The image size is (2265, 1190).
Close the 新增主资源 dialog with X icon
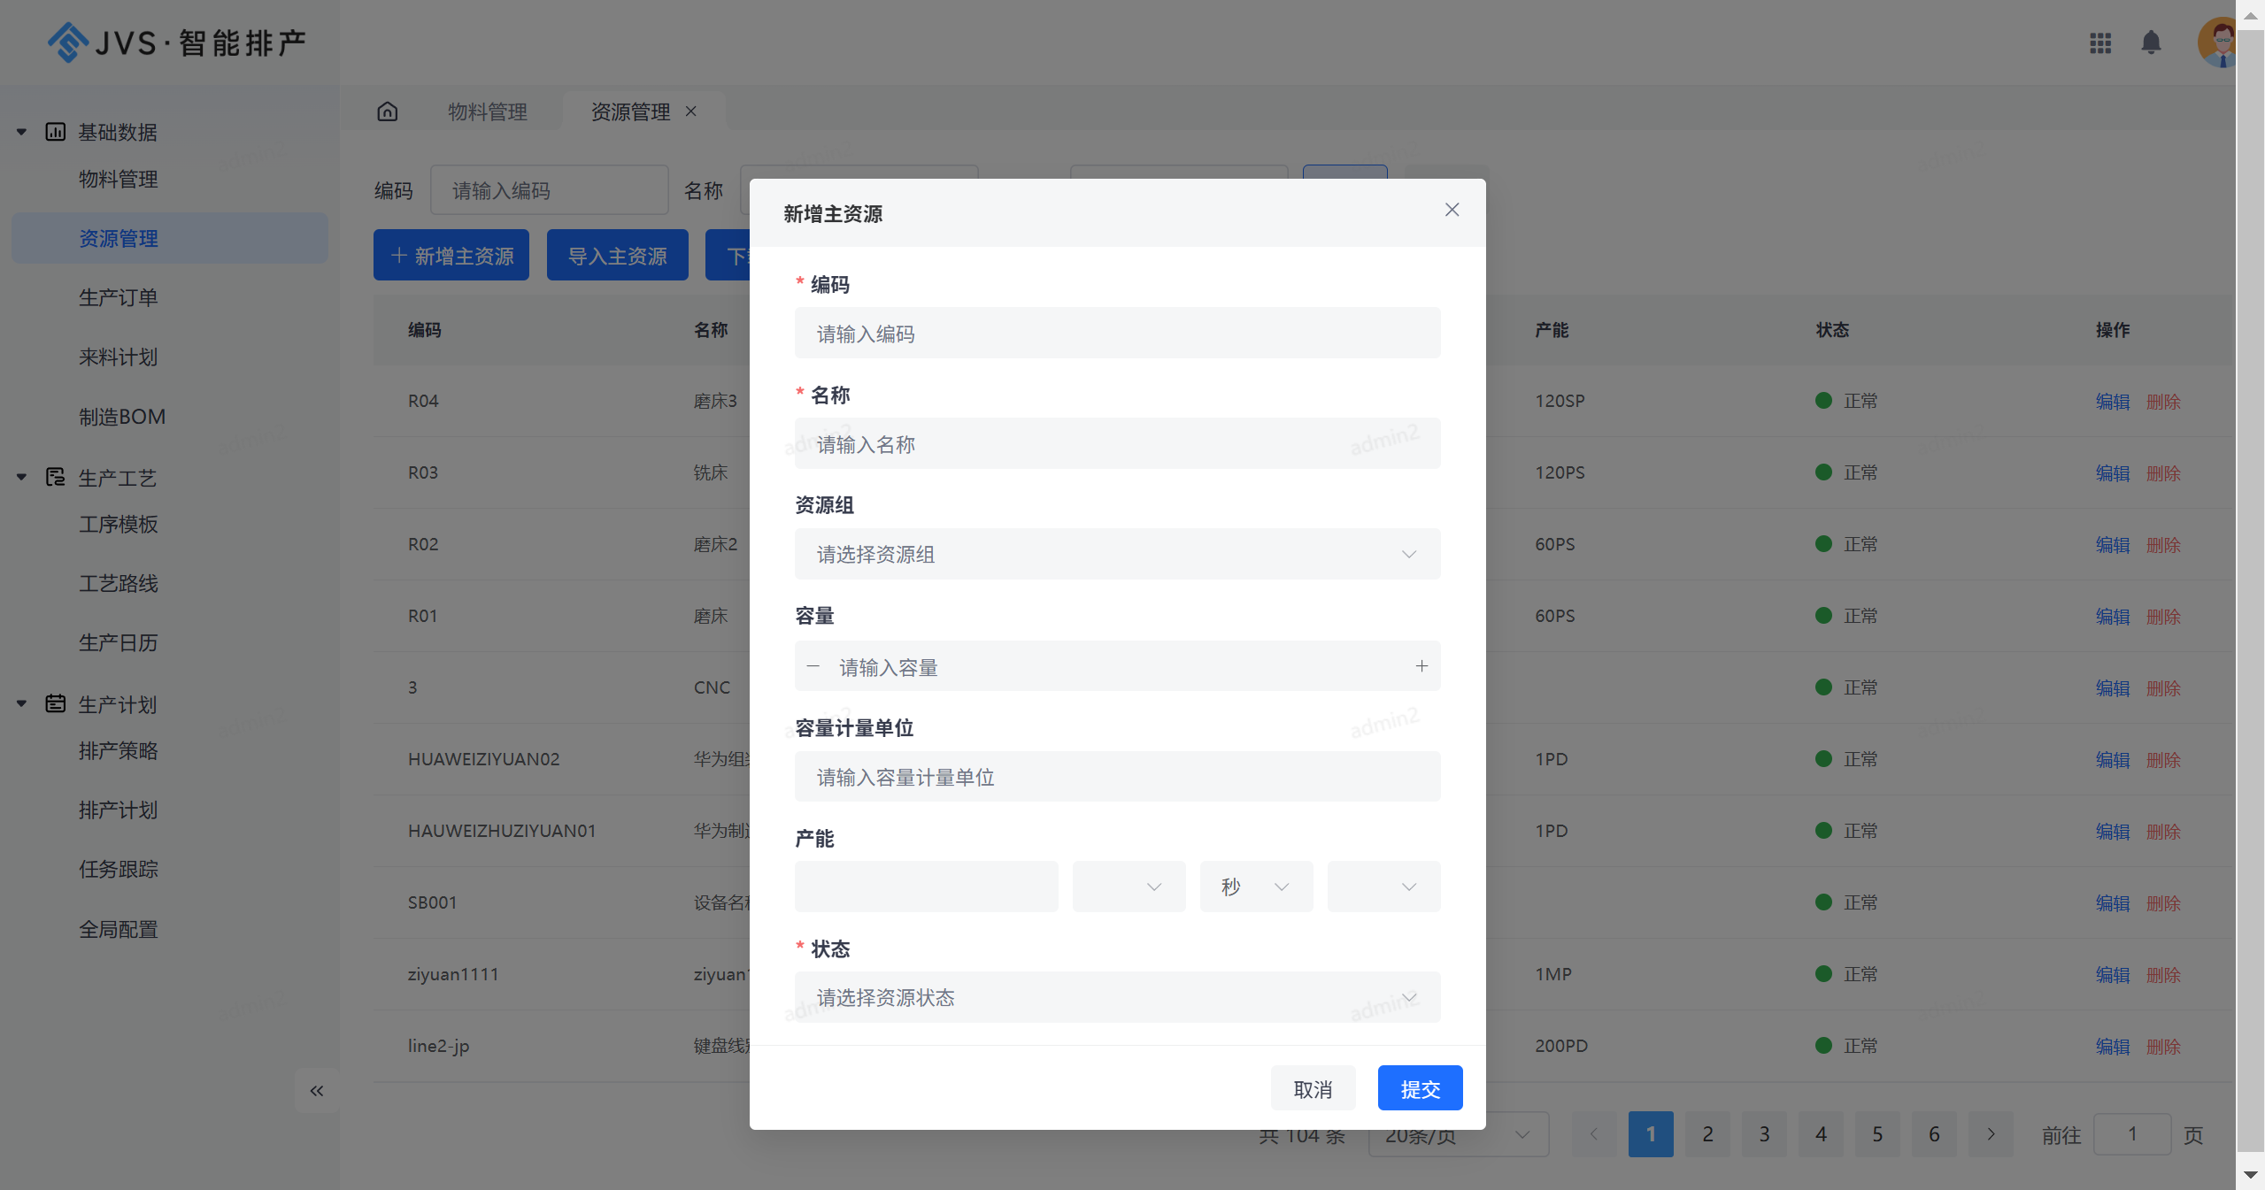tap(1452, 210)
